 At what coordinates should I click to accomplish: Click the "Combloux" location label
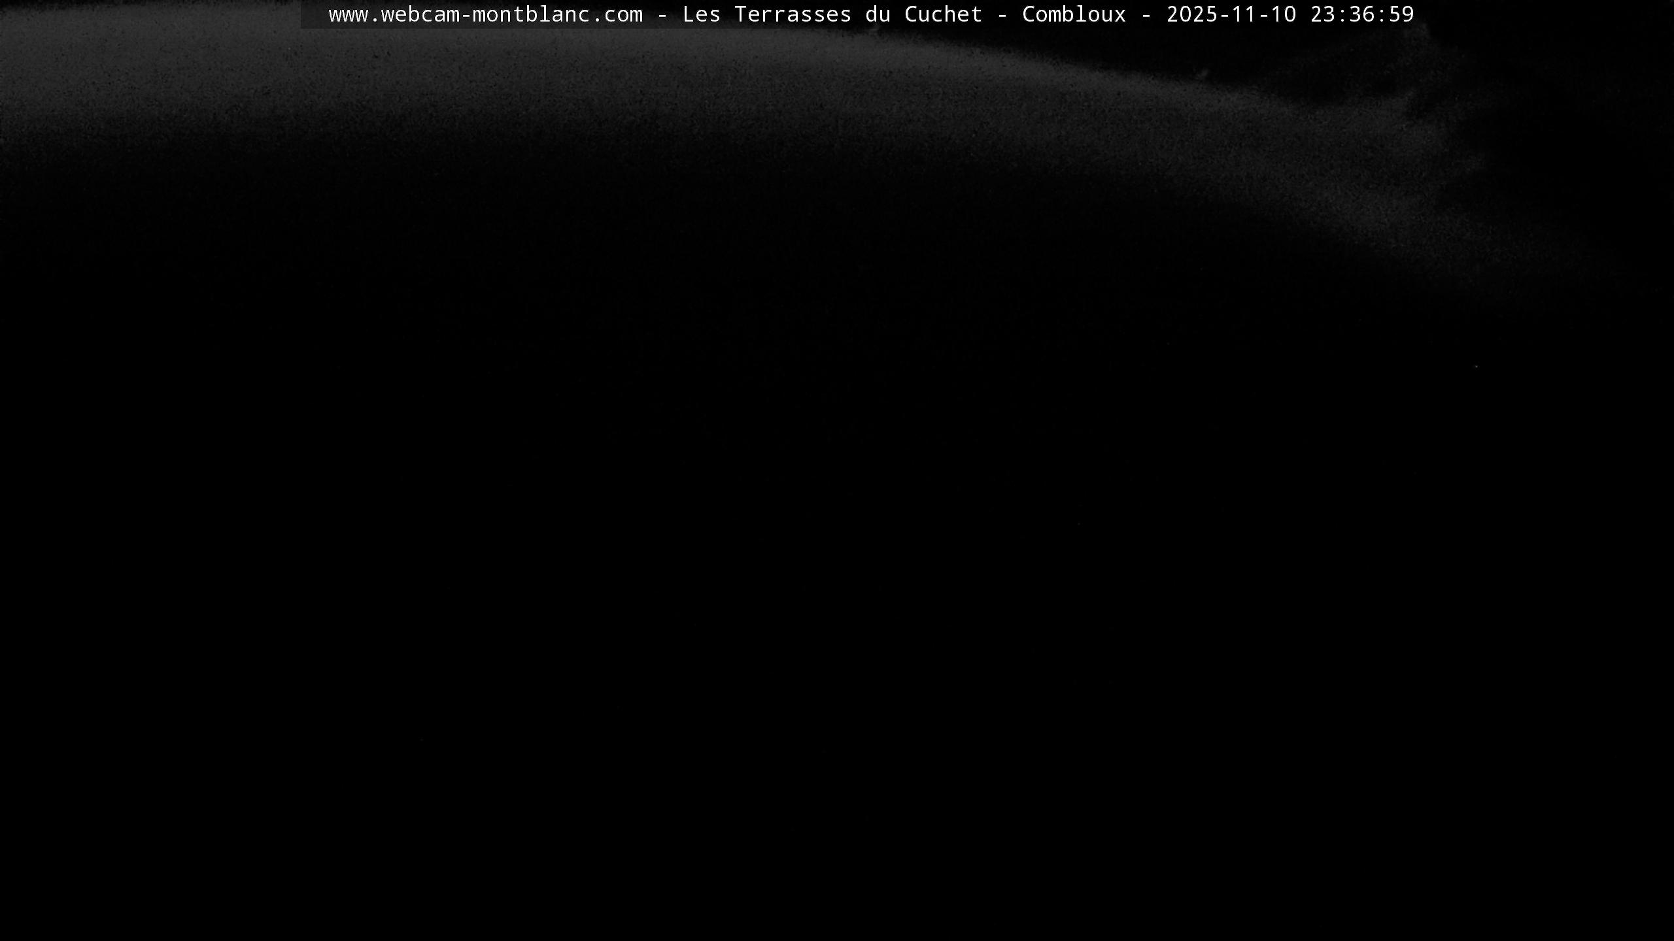click(x=1074, y=14)
